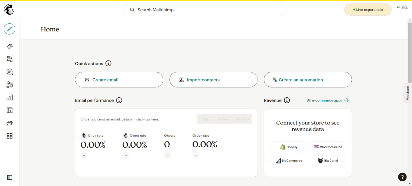
Task: Click the Search Mailchimp field
Action: coord(203,10)
